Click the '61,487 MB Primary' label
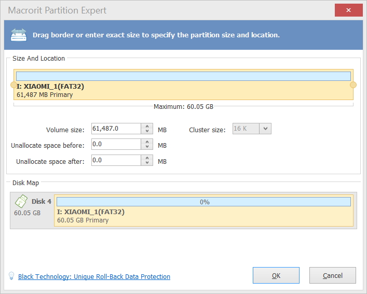Viewport: 367px width, 294px height. (45, 95)
